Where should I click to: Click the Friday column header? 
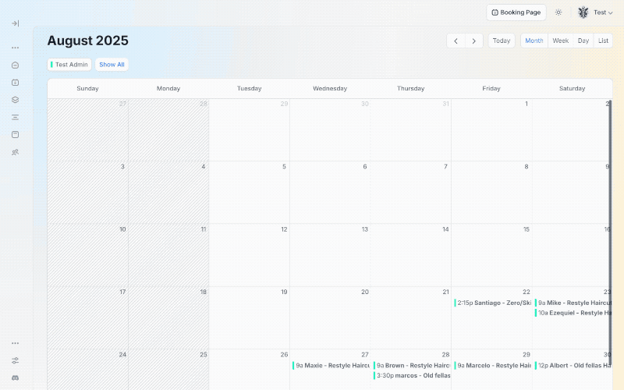(491, 88)
